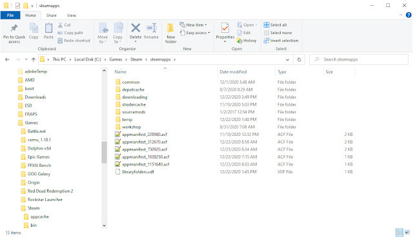
Task: Click the Delete X icon
Action: tap(136, 28)
